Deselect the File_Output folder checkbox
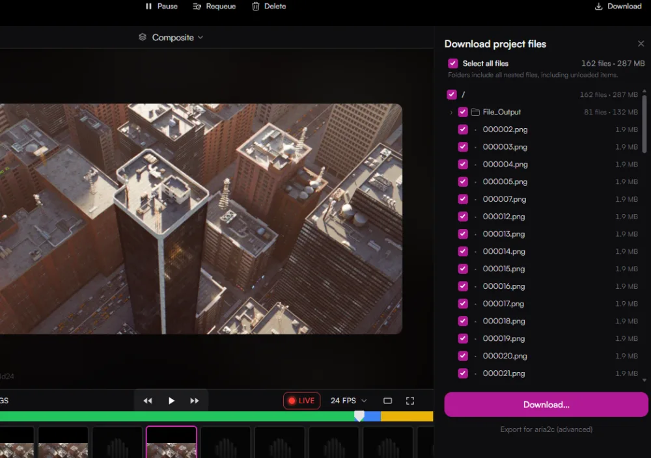 coord(463,112)
